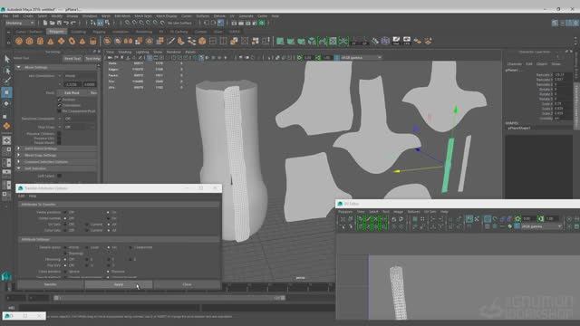Set Vertex normal to On
Viewport: 580px width, 326px height.
click(x=109, y=218)
